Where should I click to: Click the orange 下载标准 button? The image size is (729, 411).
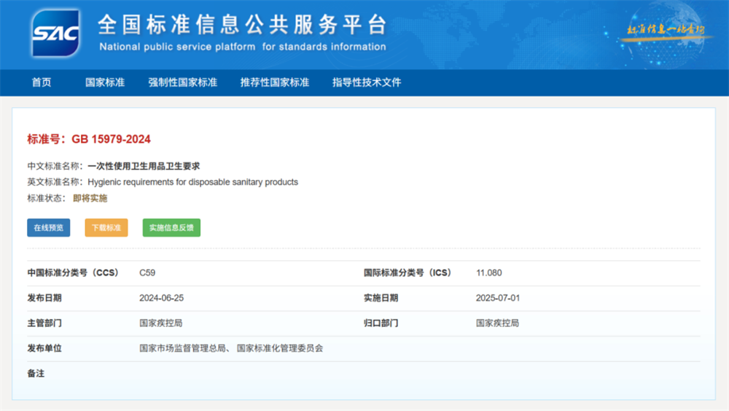106,228
